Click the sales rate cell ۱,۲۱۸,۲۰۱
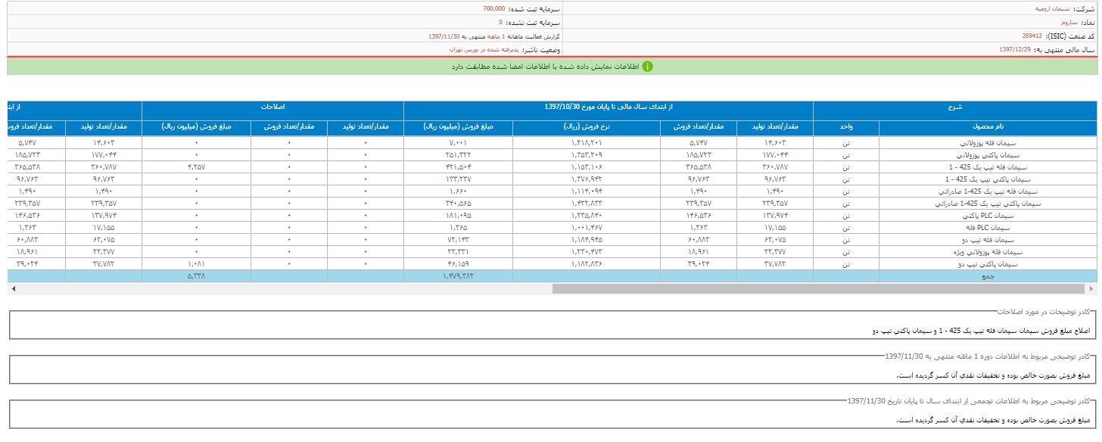 [x=587, y=142]
